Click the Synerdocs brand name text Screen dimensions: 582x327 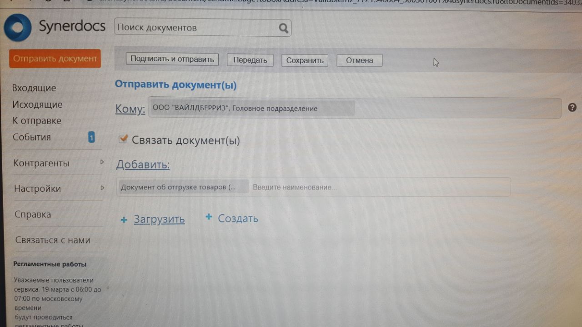pos(72,26)
